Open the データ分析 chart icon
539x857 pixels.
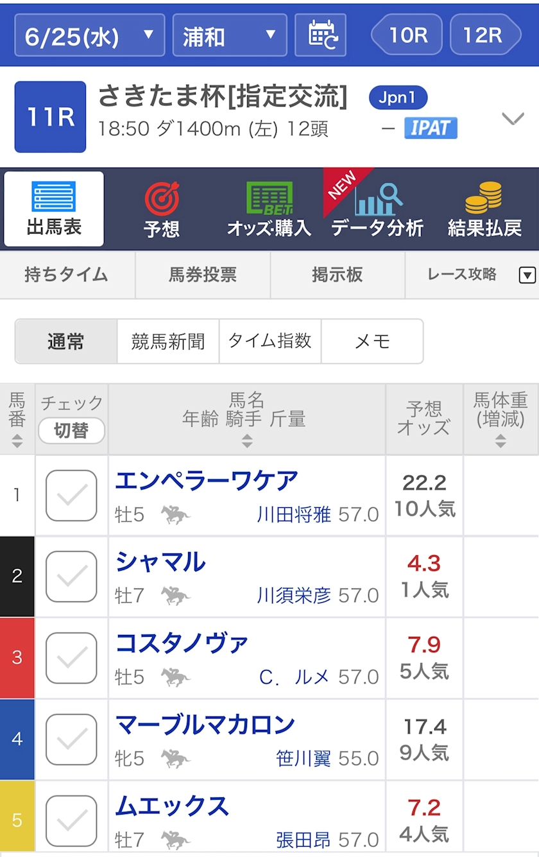tap(377, 200)
